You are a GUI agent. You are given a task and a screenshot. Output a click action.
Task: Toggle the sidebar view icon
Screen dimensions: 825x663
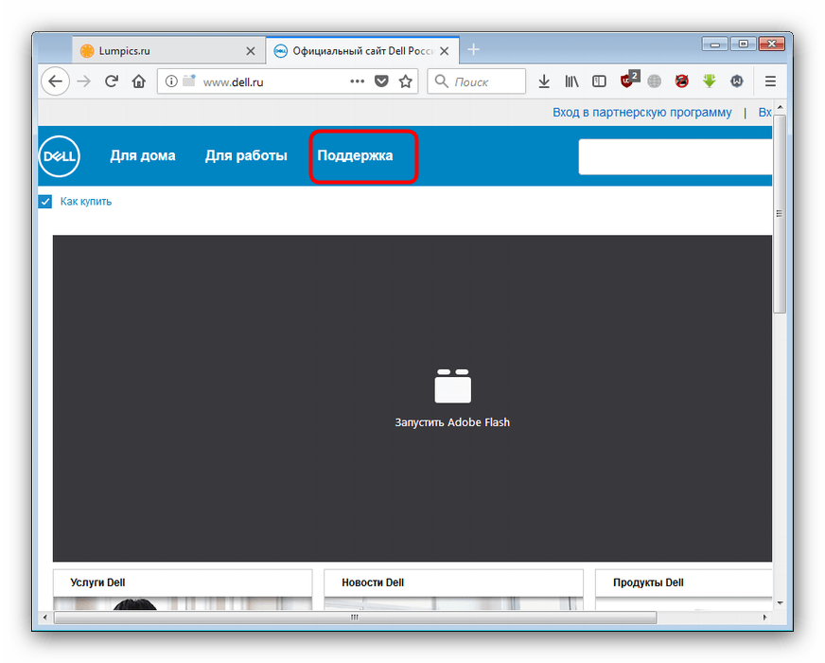coord(599,81)
